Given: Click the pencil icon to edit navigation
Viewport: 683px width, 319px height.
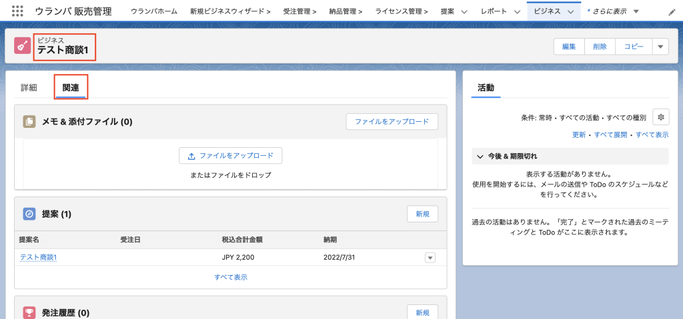Looking at the screenshot, I should 672,12.
